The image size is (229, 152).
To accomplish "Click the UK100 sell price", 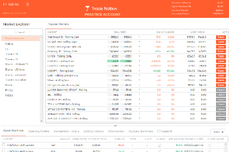I will click(113, 56).
